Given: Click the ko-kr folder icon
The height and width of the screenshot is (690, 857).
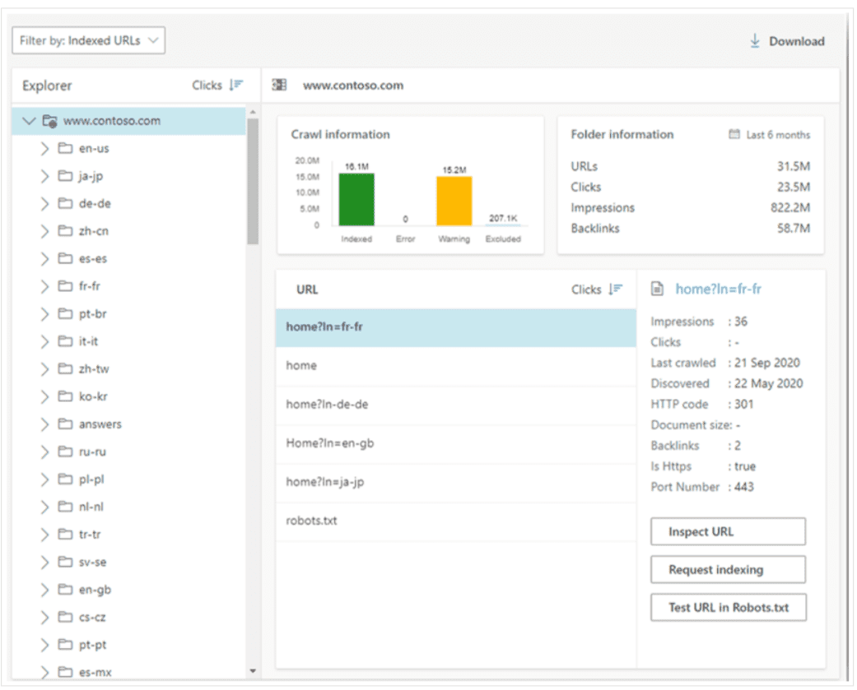Looking at the screenshot, I should [x=66, y=396].
